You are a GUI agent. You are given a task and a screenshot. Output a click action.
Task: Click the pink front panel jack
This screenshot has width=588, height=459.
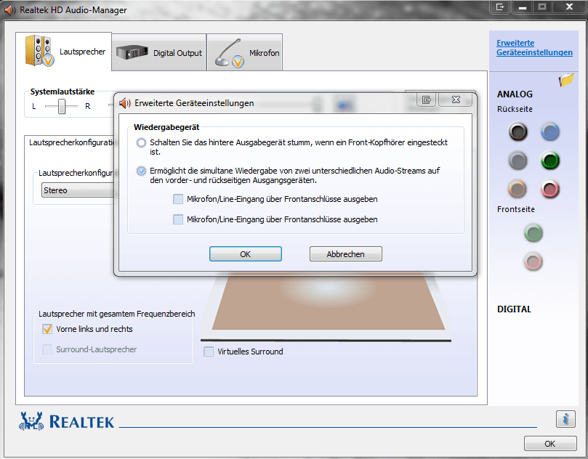tap(533, 261)
